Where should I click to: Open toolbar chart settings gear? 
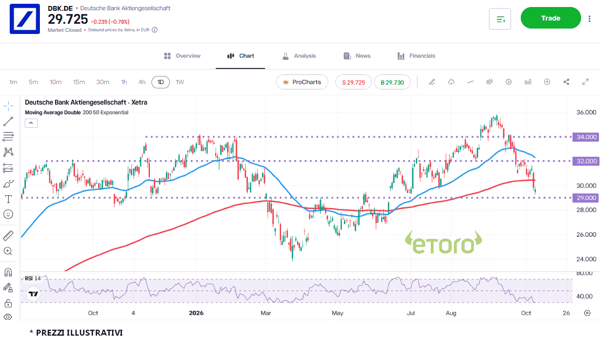click(508, 82)
